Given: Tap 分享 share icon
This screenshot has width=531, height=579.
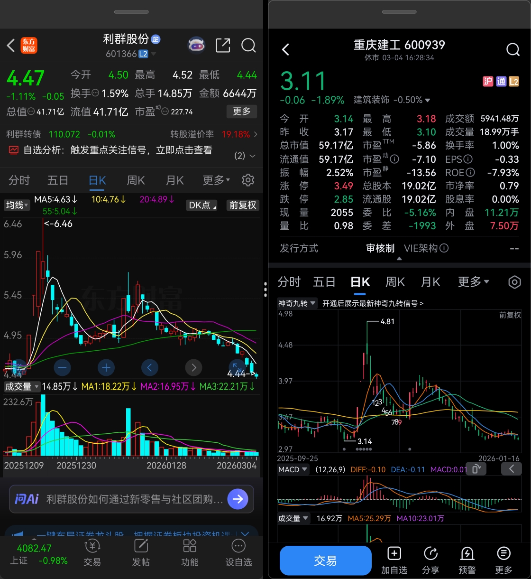Looking at the screenshot, I should coord(430,560).
